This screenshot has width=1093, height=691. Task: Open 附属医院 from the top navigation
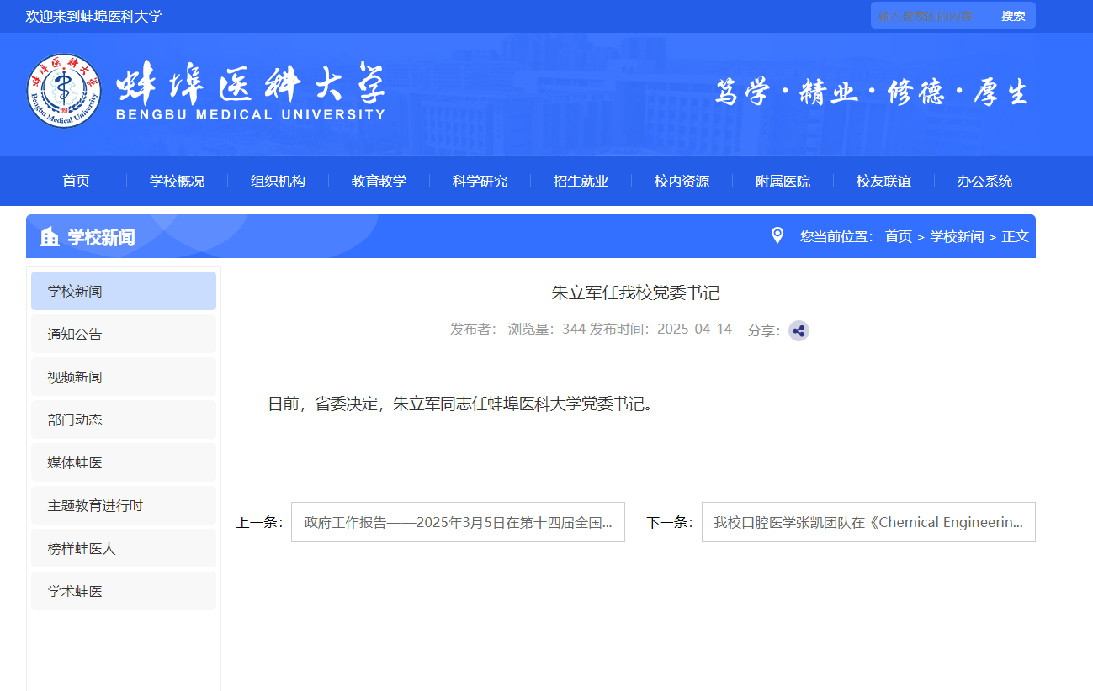(783, 181)
